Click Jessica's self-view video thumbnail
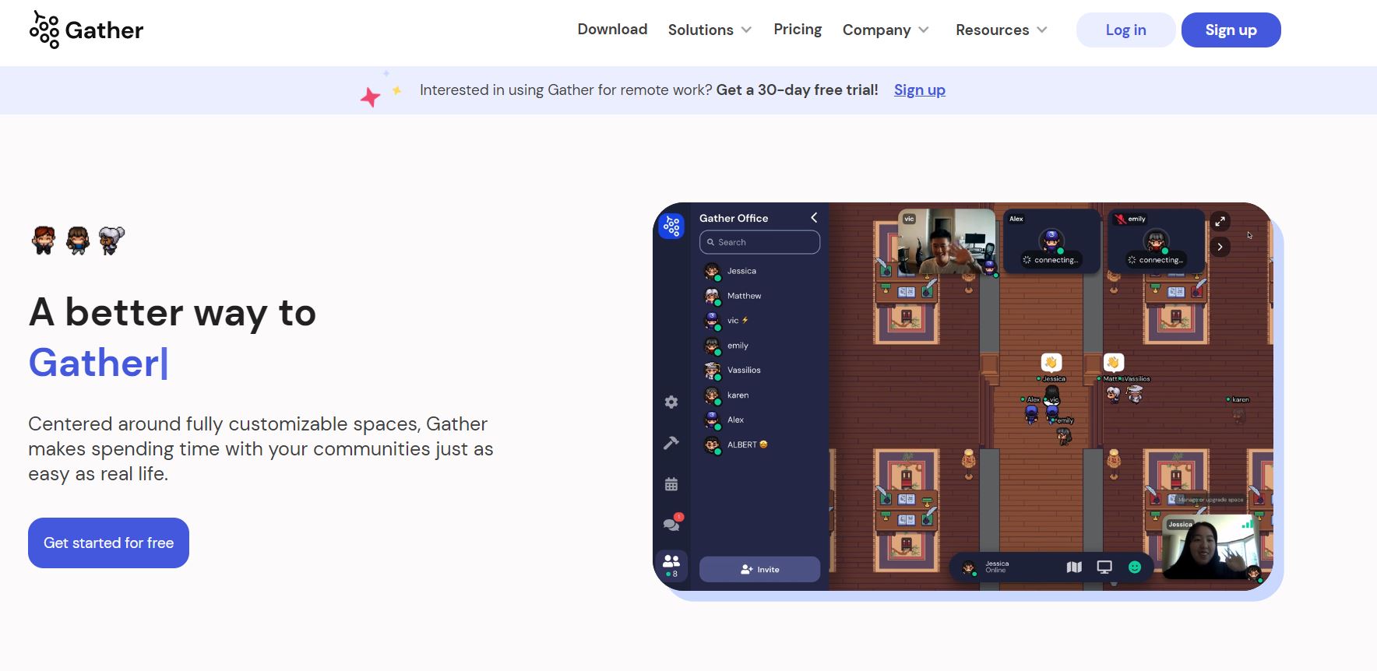Viewport: 1377px width, 671px height. pyautogui.click(x=1211, y=548)
